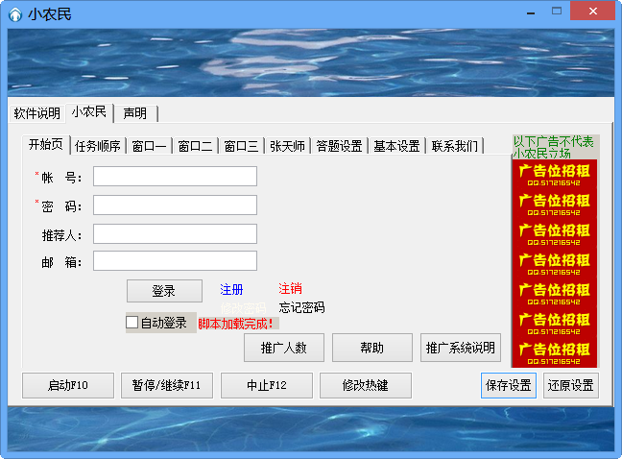Screen dimensions: 622x459
Task: Switch to the 基本设置 tab
Action: click(396, 147)
